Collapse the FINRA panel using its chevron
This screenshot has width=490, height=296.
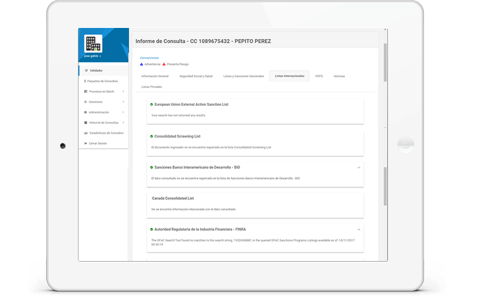(359, 229)
